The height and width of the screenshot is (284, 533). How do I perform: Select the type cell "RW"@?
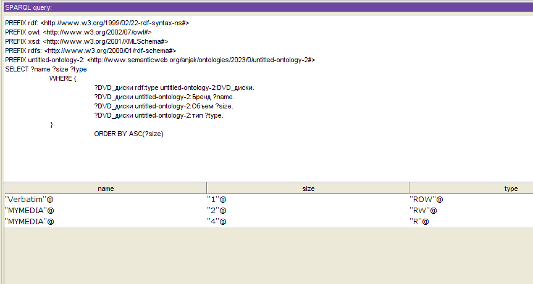471,211
